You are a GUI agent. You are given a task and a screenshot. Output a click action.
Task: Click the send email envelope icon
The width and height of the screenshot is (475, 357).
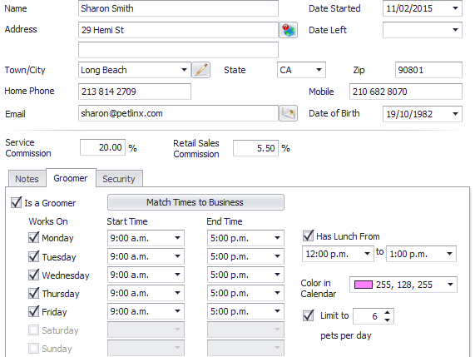click(x=288, y=113)
